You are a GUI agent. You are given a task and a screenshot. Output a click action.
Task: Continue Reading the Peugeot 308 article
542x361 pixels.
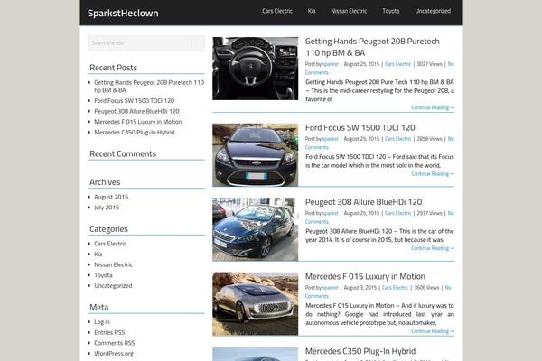point(433,248)
